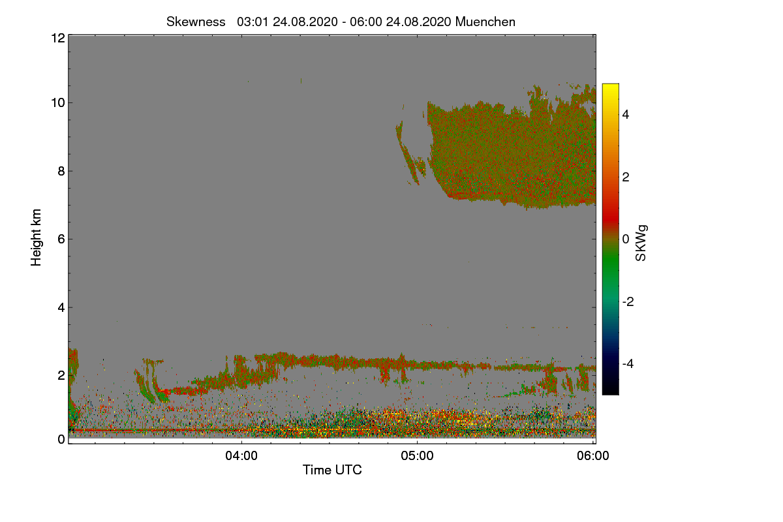Click the 12 km height tick label
783x522 pixels.
(57, 38)
